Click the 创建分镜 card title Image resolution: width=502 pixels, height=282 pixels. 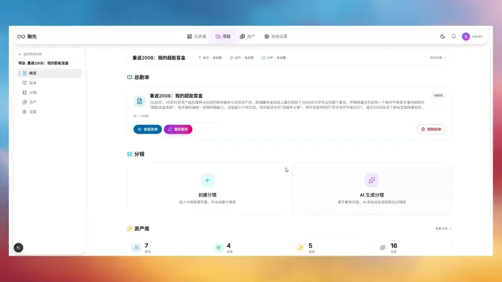click(207, 195)
